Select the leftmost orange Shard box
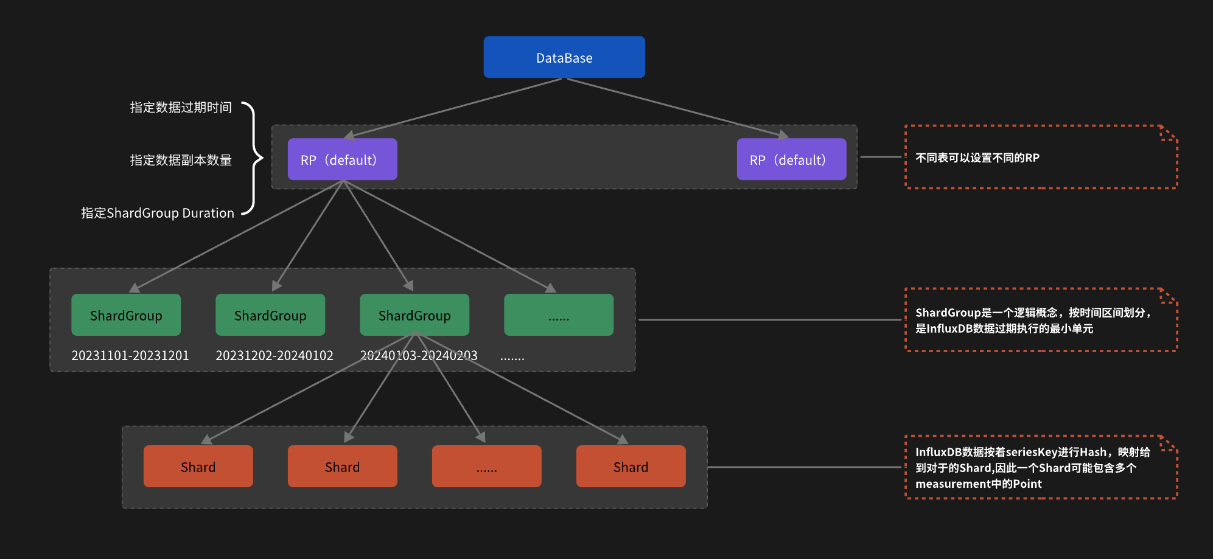 tap(198, 467)
